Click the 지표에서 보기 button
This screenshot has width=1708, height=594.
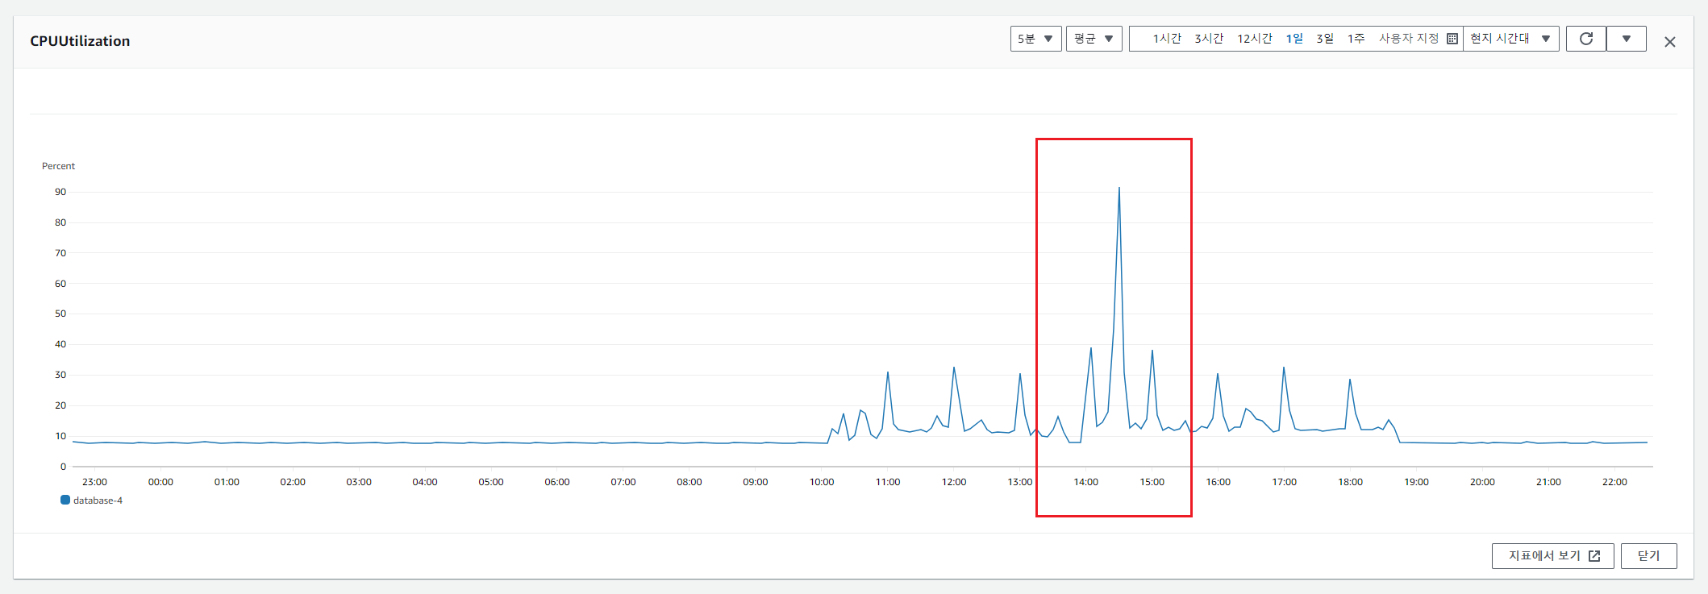(1552, 556)
